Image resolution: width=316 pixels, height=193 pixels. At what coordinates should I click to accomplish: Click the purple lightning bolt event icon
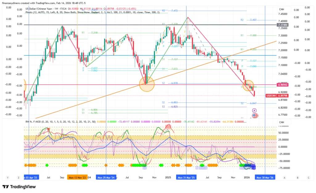pyautogui.click(x=255, y=110)
